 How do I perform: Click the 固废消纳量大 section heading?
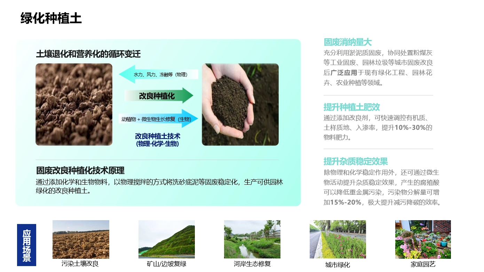[x=348, y=42]
